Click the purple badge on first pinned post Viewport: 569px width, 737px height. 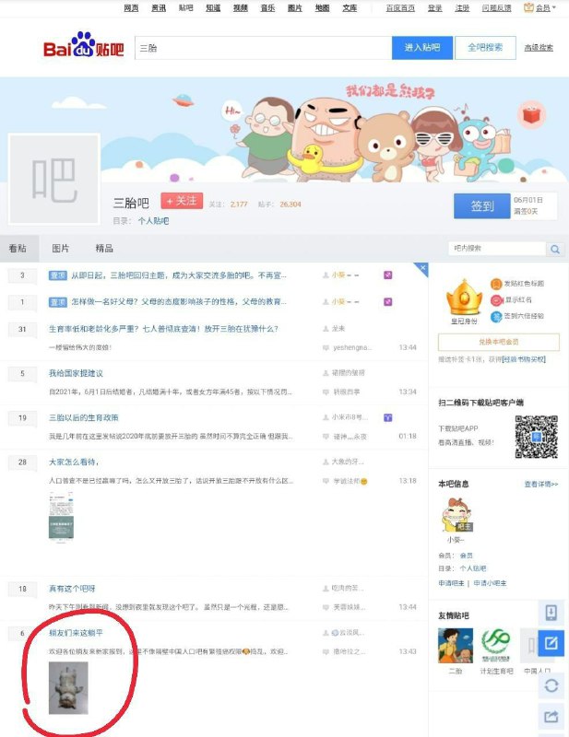click(x=388, y=275)
